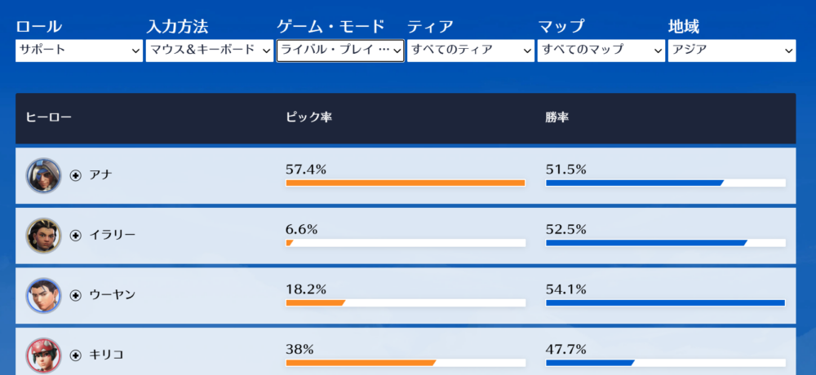Image resolution: width=816 pixels, height=375 pixels.
Task: Click アナ's orange pick rate bar
Action: click(x=405, y=183)
